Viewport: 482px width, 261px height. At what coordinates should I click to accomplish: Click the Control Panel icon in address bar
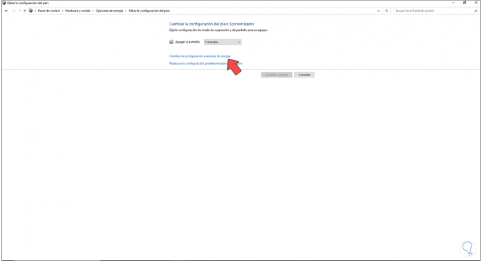(31, 11)
